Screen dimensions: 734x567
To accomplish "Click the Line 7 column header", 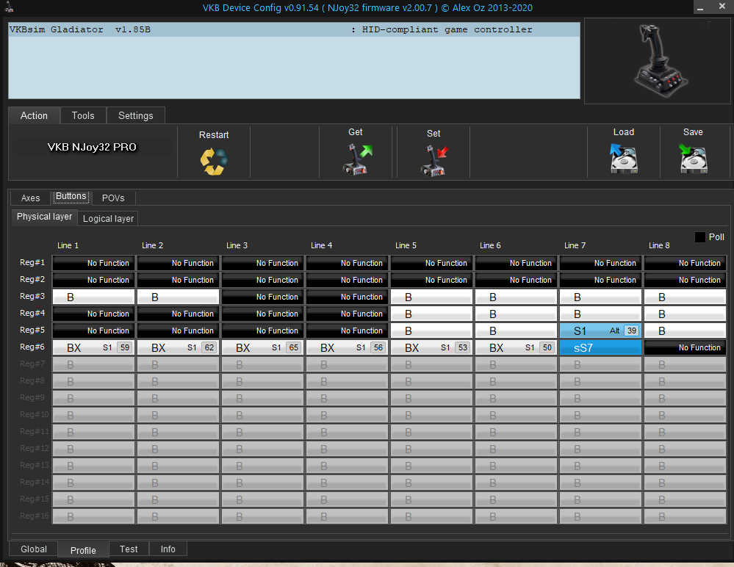I will click(575, 245).
